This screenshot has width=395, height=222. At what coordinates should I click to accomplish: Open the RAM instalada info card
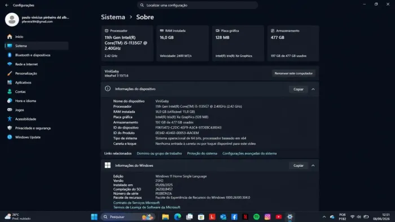coord(183,43)
